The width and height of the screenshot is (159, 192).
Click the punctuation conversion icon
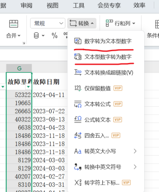tap(78, 167)
